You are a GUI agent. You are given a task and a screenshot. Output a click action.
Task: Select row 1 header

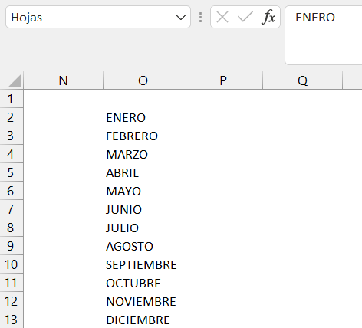12,99
